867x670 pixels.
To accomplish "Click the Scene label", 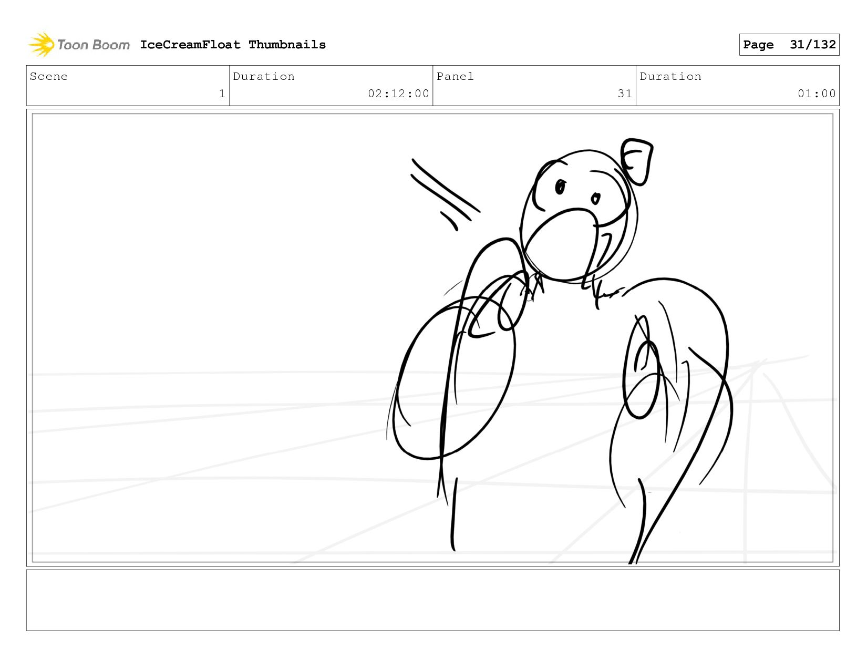I will pyautogui.click(x=49, y=77).
